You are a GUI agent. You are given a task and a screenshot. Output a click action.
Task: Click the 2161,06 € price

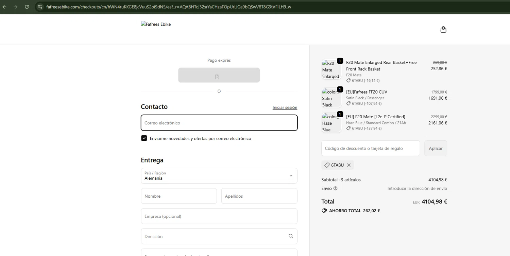point(438,123)
